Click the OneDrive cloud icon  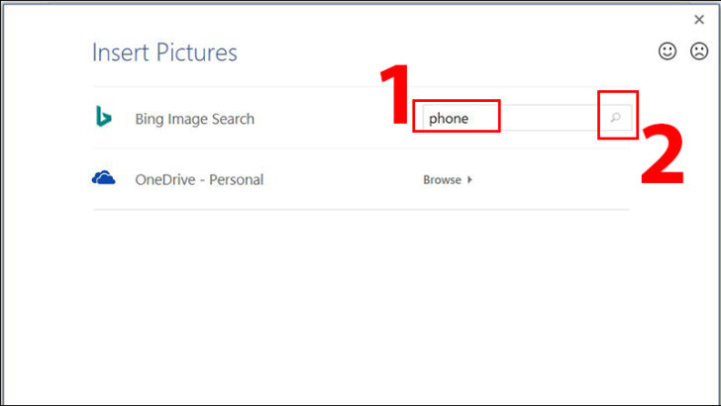(x=103, y=177)
